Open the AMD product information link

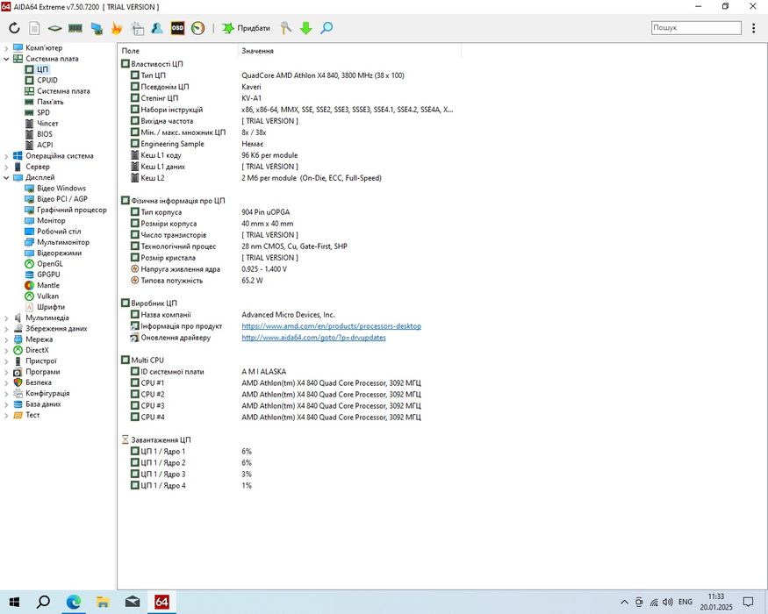331,326
